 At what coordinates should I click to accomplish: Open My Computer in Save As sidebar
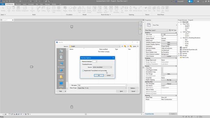click(x=61, y=65)
